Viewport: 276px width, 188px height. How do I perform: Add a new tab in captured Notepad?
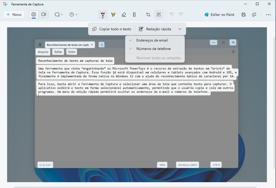[x=102, y=45]
